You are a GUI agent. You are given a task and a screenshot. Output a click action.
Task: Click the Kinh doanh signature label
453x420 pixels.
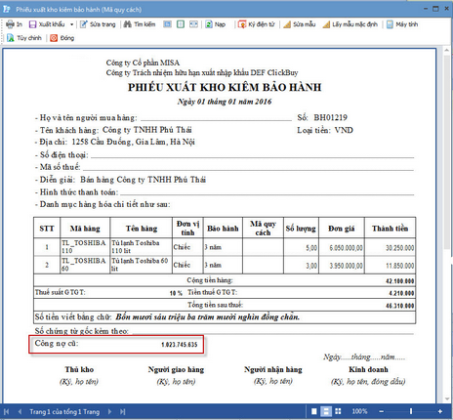click(368, 369)
